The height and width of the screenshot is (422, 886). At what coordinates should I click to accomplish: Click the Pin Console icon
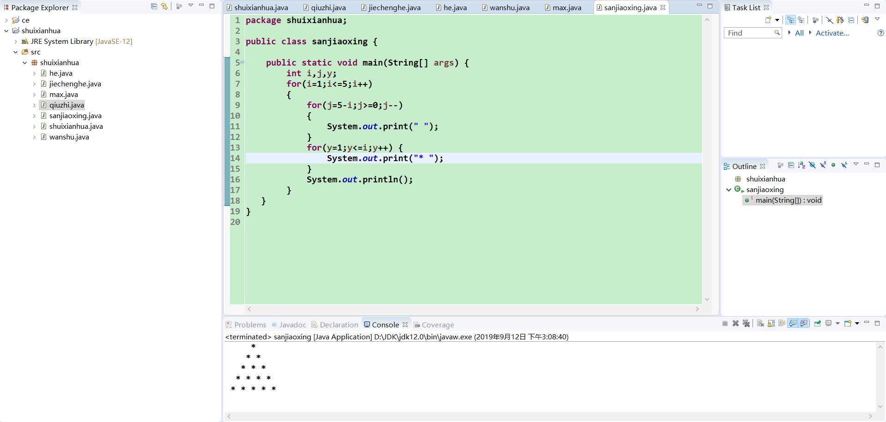click(x=817, y=324)
